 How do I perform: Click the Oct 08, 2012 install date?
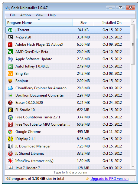[x=112, y=74]
